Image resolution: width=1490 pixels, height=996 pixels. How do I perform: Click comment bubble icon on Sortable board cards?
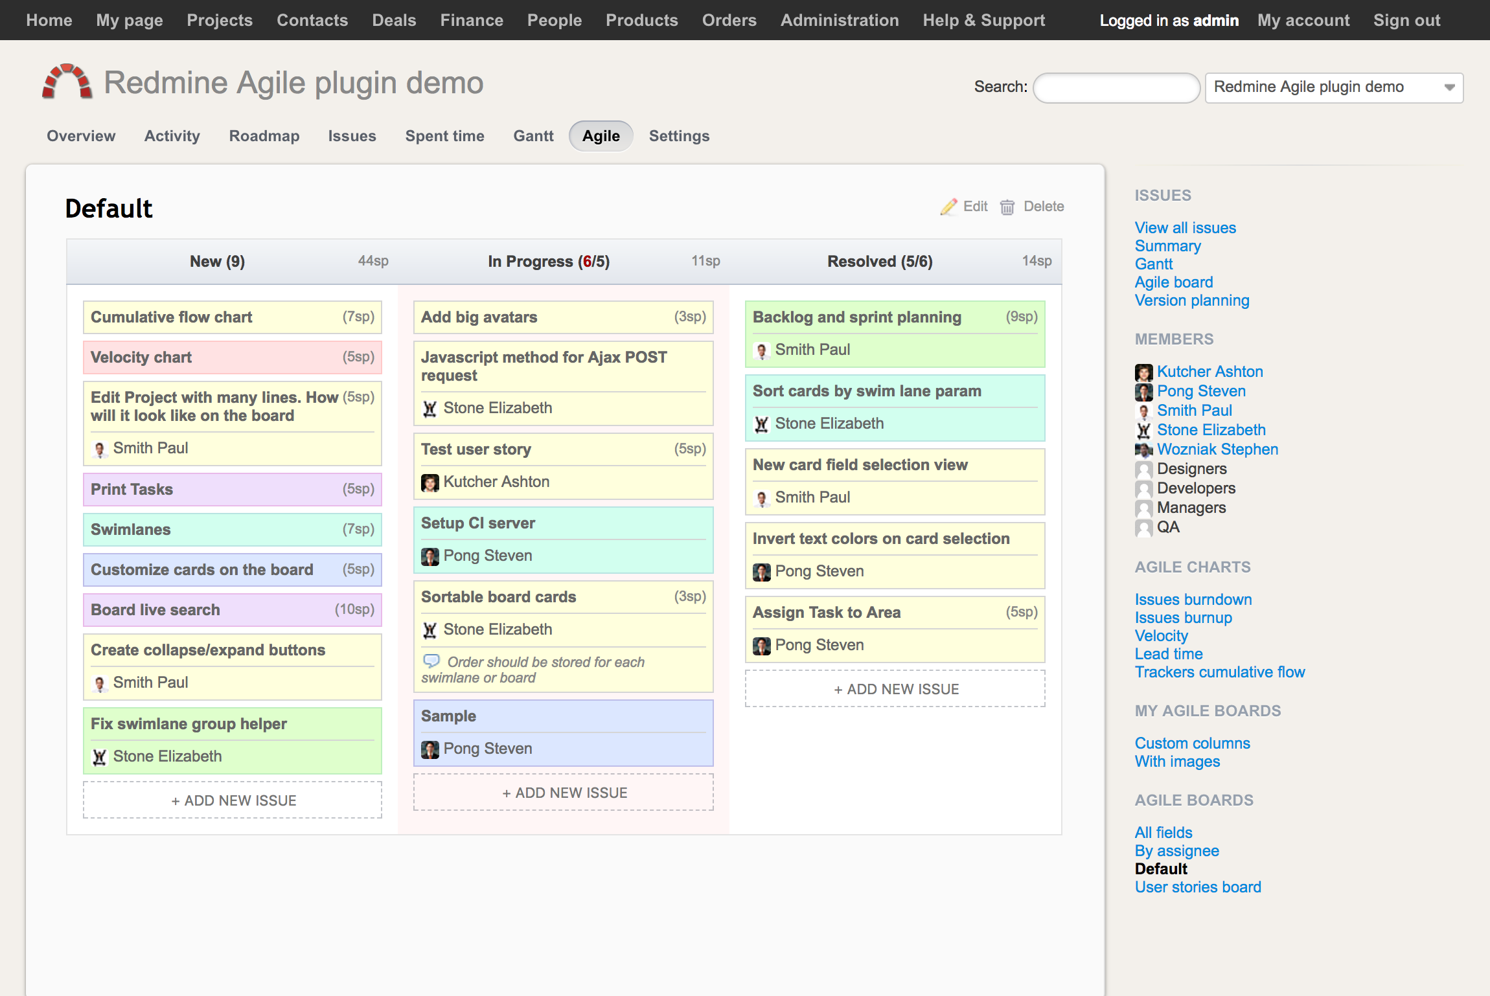(431, 661)
